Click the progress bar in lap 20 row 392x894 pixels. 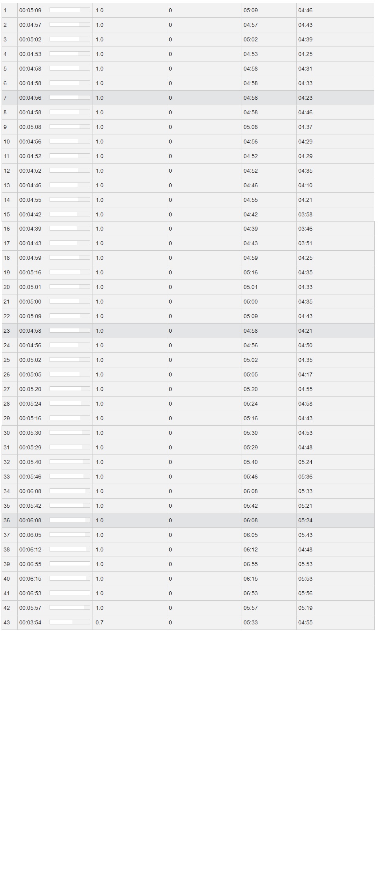(70, 287)
